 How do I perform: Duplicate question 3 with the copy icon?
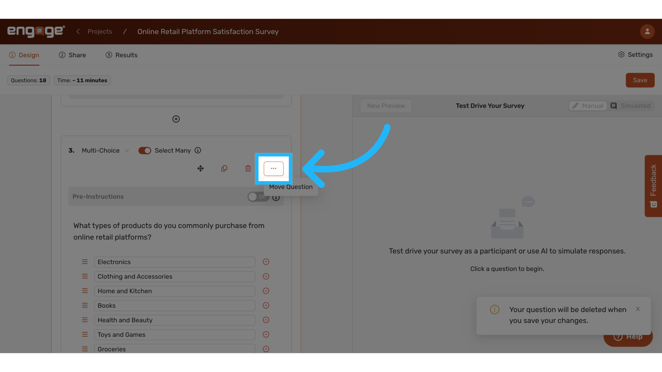click(224, 168)
